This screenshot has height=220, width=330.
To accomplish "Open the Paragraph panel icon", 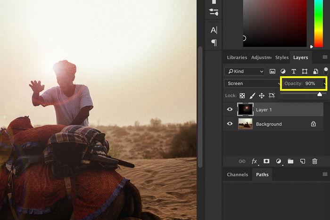I will (x=214, y=43).
